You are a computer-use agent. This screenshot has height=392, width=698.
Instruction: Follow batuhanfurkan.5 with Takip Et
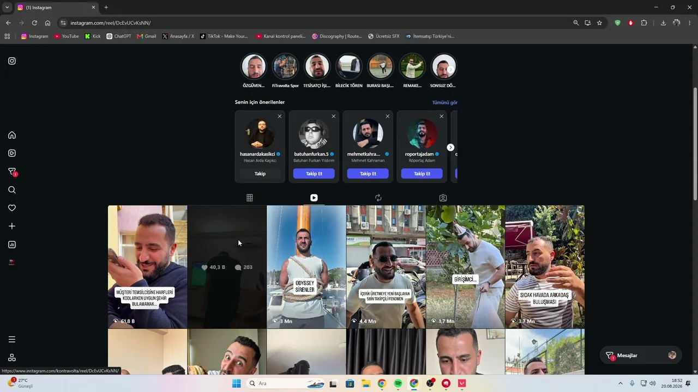314,174
